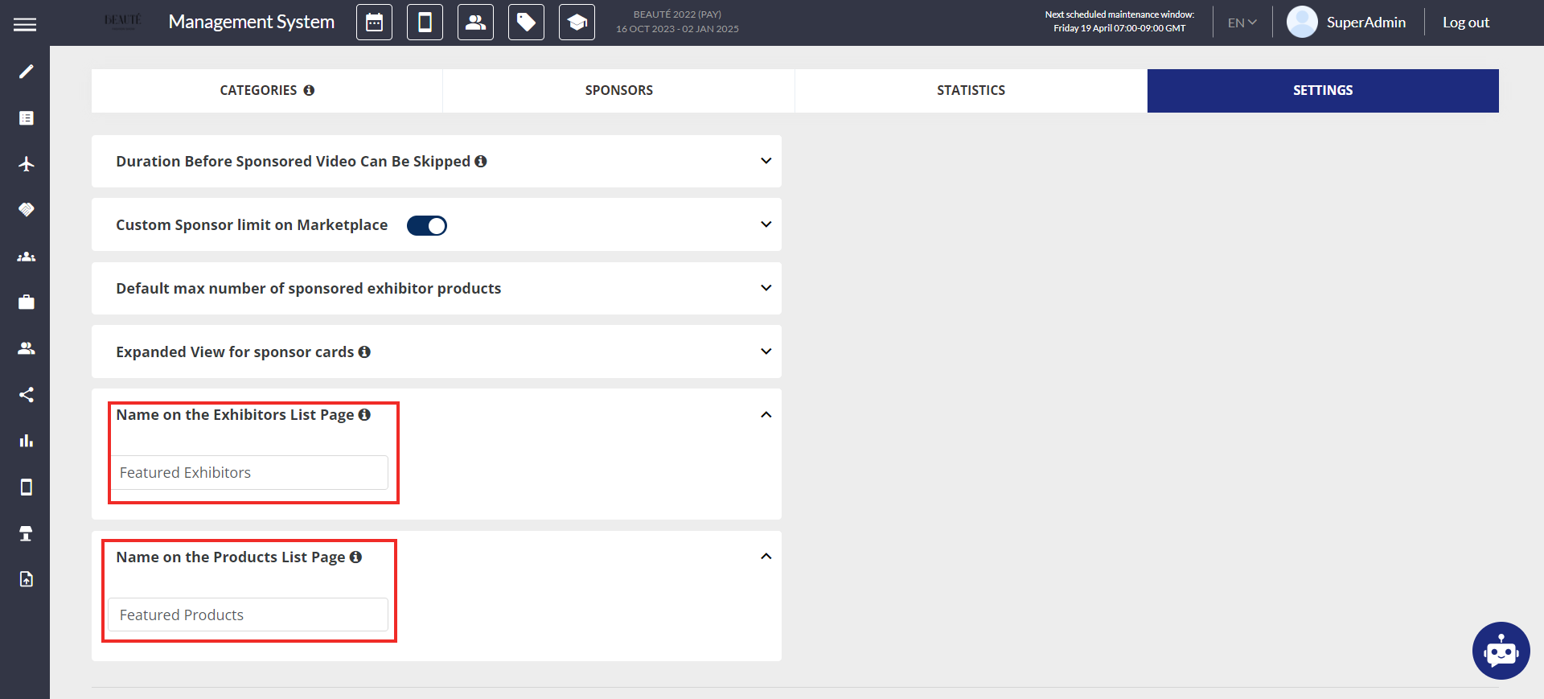The width and height of the screenshot is (1544, 699).
Task: Click the briefcase icon in sidebar
Action: pos(27,302)
